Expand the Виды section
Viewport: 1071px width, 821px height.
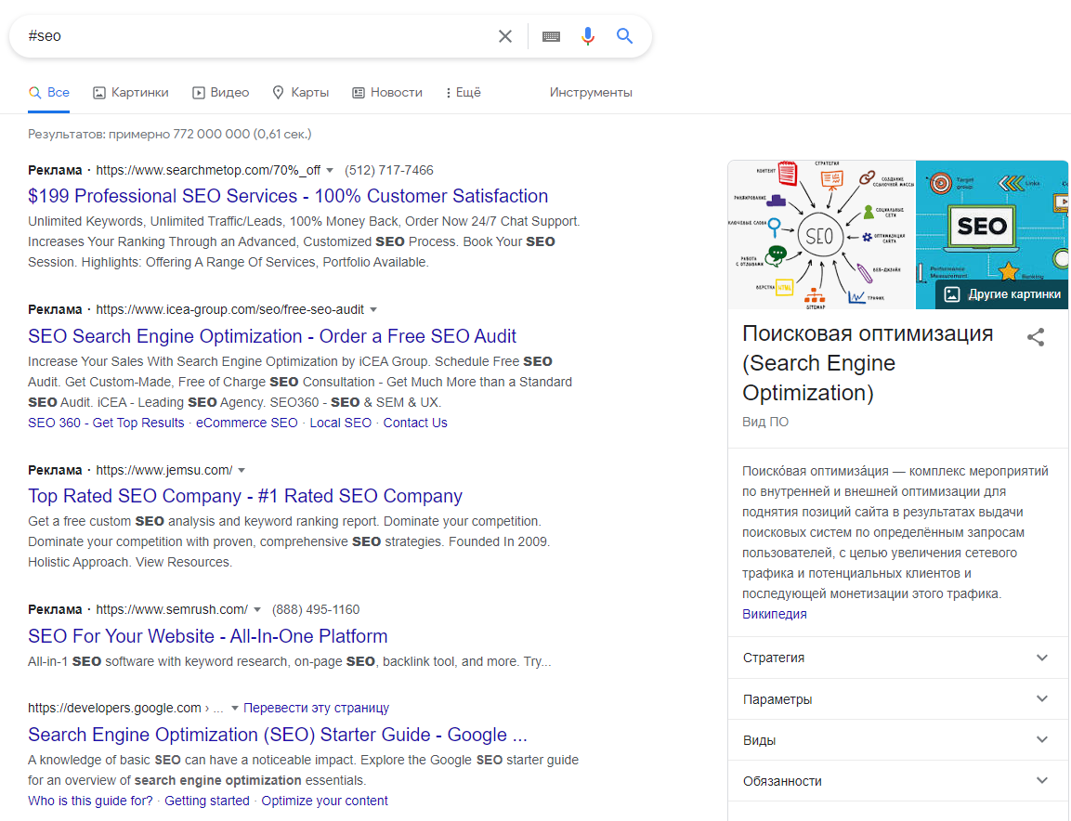click(x=897, y=740)
